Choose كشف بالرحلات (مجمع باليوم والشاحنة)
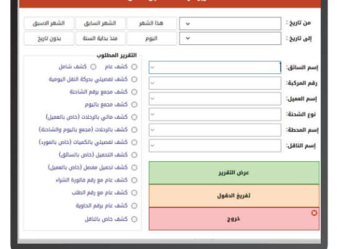The image size is (337, 249). [134, 129]
